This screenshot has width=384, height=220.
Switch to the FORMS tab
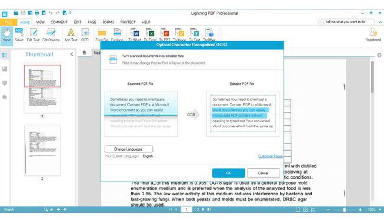[x=108, y=22]
